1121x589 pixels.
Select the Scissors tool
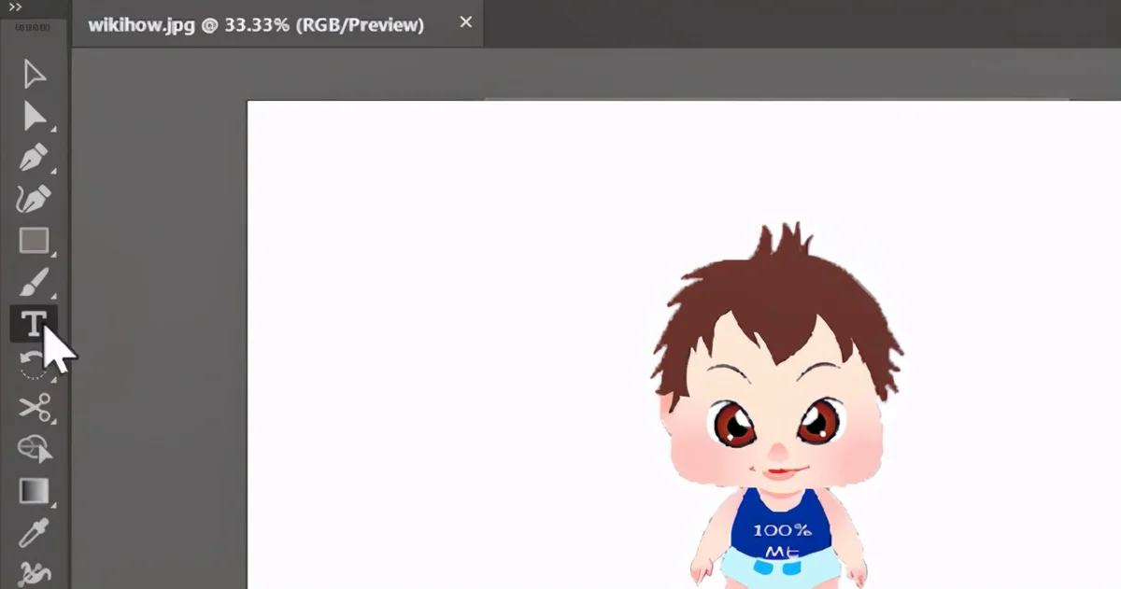pyautogui.click(x=35, y=408)
